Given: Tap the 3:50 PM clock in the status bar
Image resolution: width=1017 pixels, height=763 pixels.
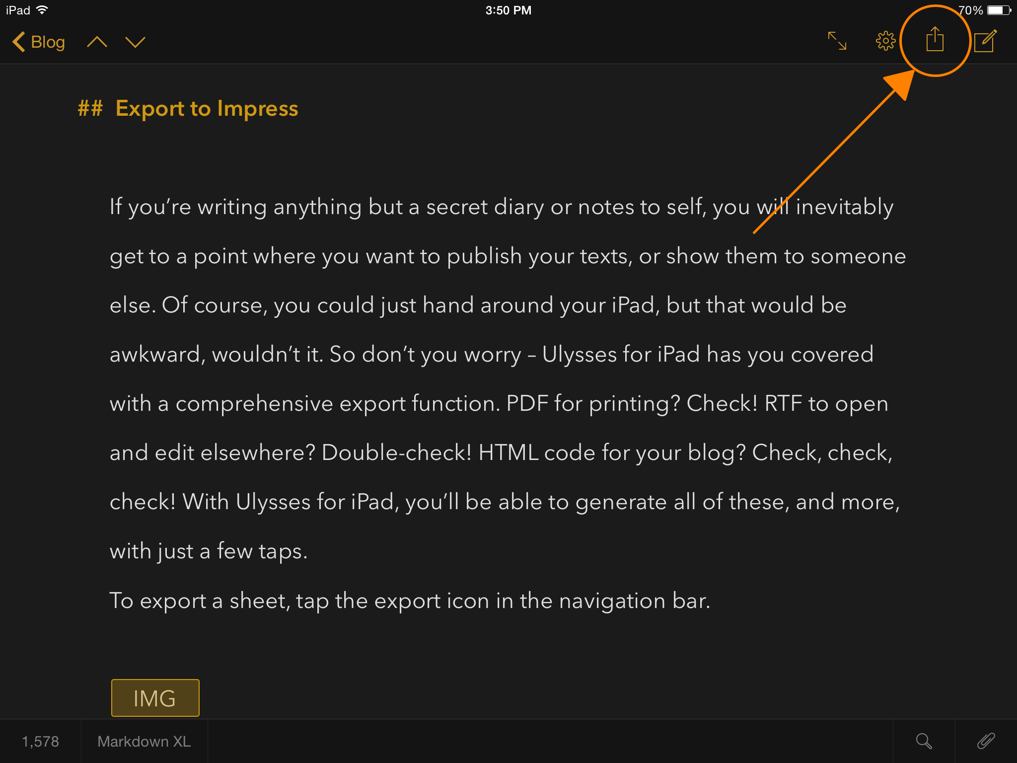Looking at the screenshot, I should [x=508, y=10].
